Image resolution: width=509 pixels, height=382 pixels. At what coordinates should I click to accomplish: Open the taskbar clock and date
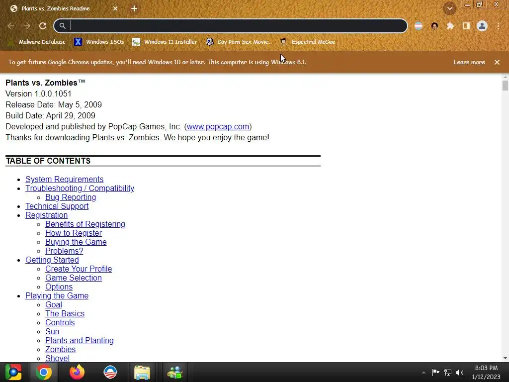pyautogui.click(x=486, y=372)
